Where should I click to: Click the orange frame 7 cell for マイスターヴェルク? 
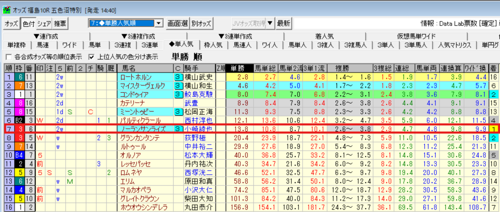click(x=20, y=86)
